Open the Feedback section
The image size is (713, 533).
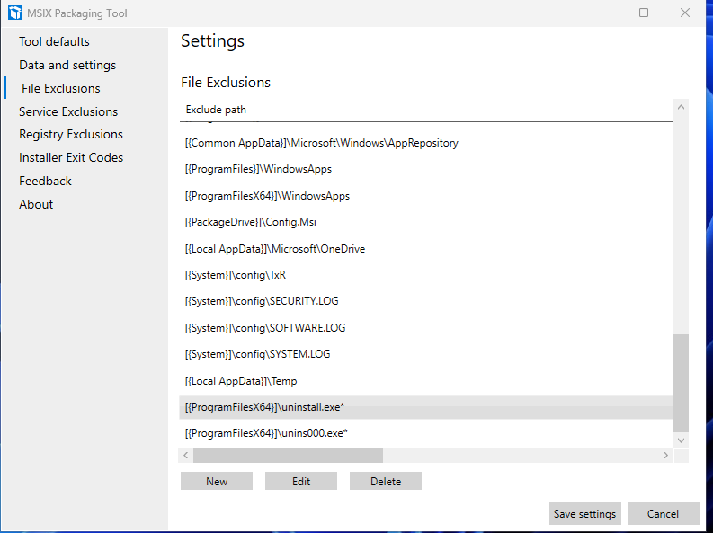45,181
